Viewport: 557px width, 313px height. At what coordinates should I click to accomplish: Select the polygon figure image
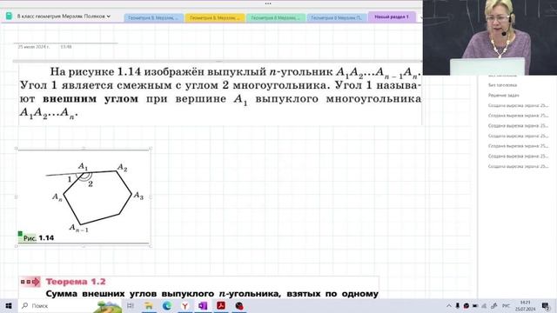click(84, 197)
